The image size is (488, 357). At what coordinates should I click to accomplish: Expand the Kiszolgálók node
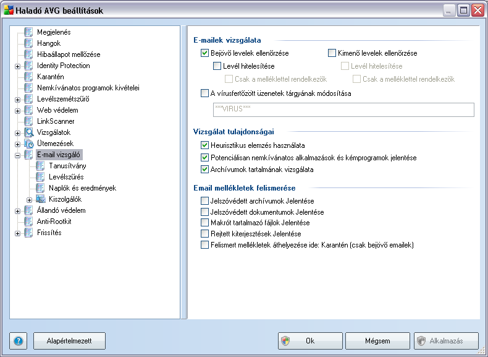click(29, 200)
